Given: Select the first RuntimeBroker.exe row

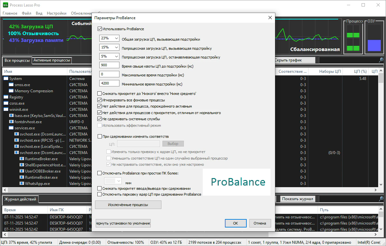Looking at the screenshot, I should [41, 159].
